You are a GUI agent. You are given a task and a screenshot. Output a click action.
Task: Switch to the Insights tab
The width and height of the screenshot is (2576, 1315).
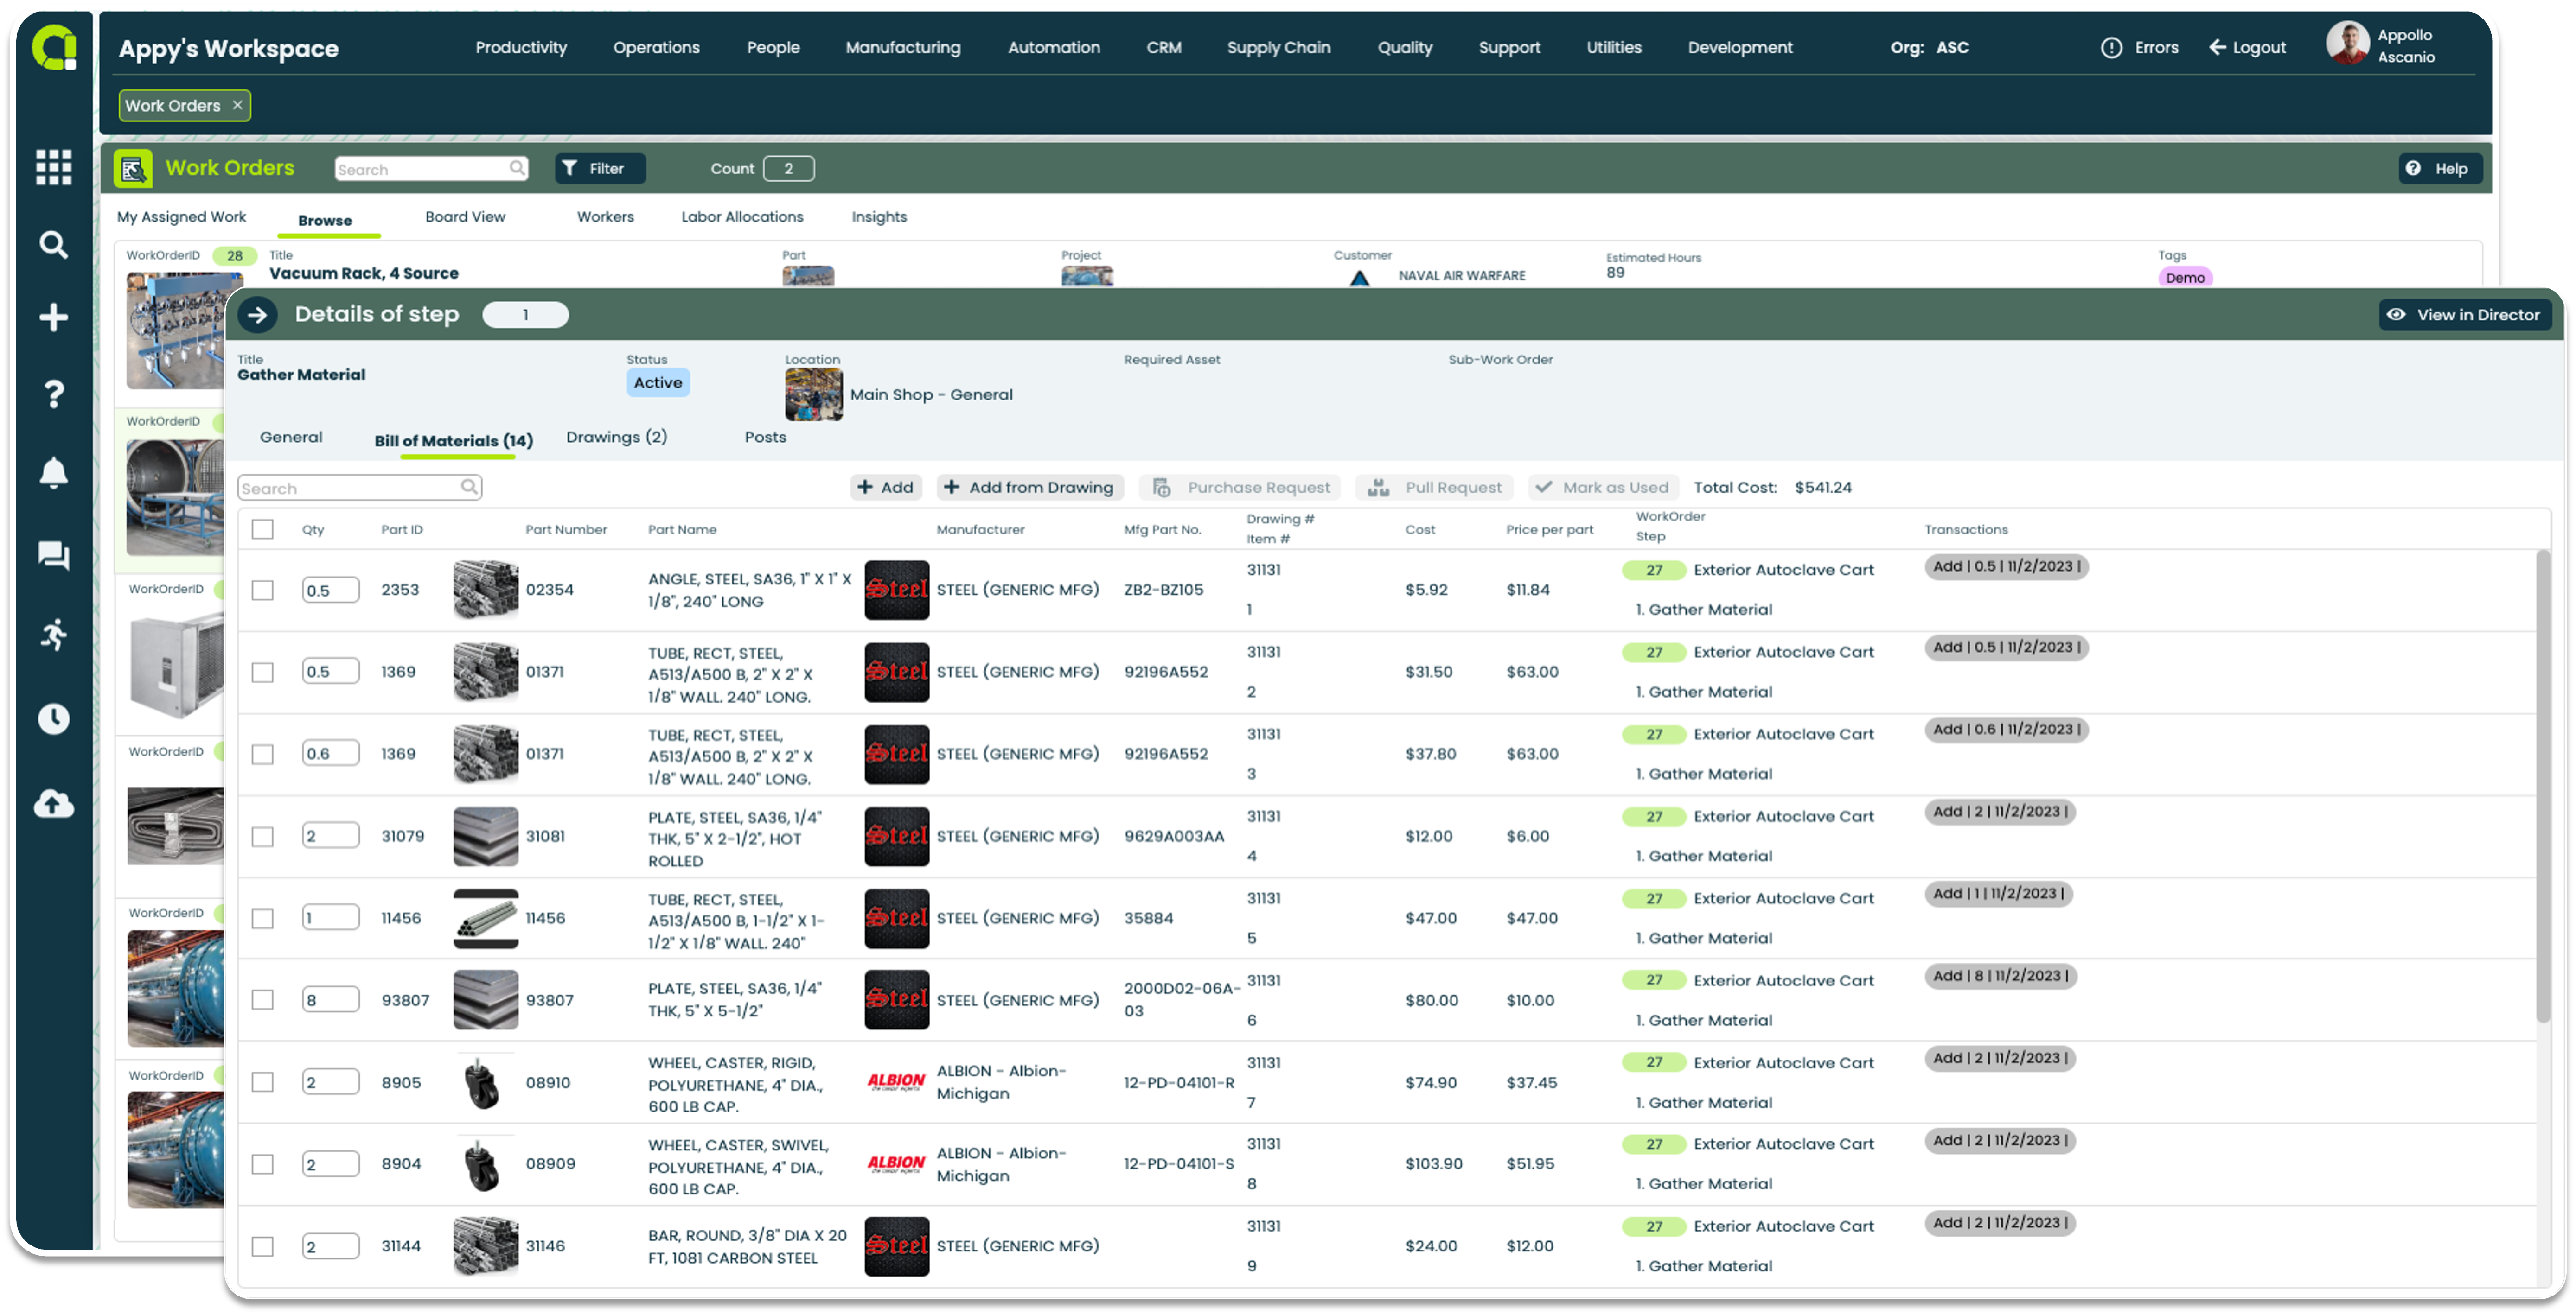tap(879, 217)
